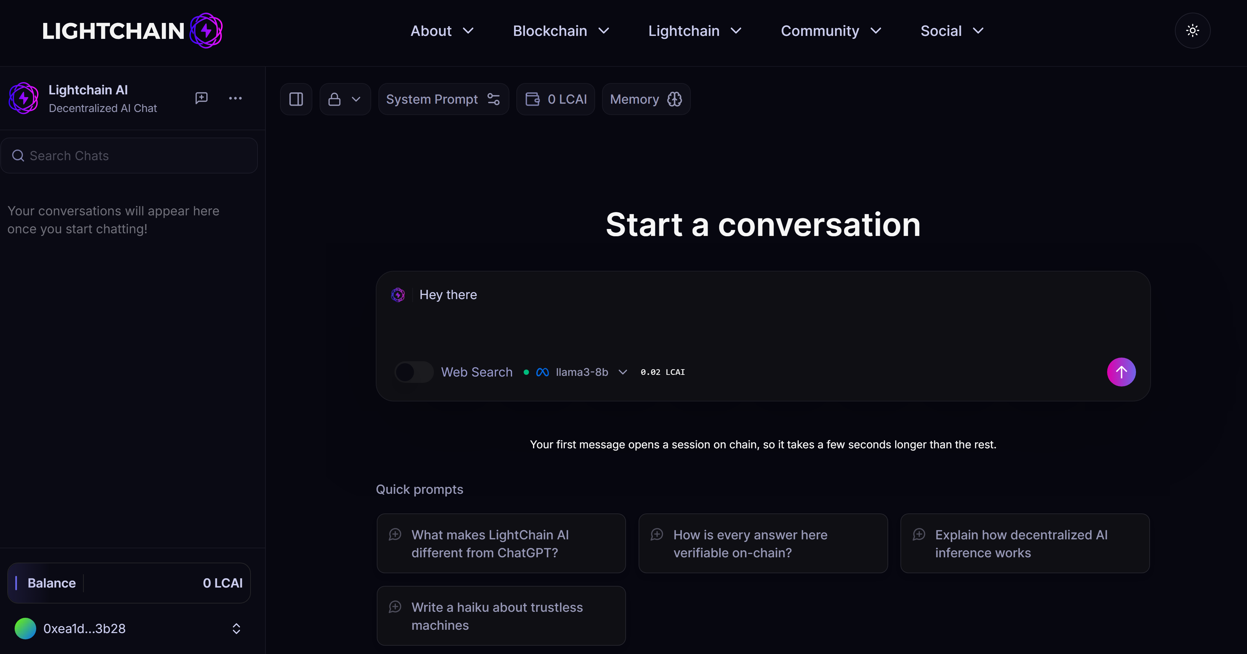Click the chevron next to About

(x=468, y=31)
